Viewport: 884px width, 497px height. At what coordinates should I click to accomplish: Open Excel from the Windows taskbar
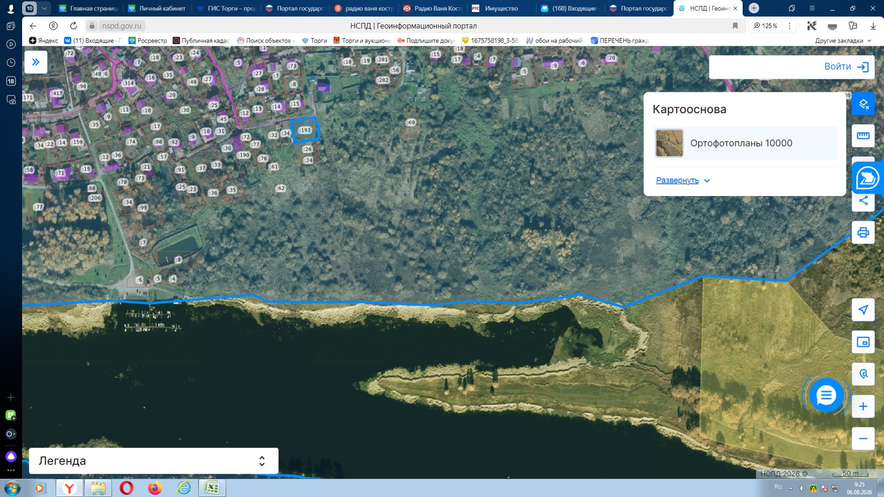(x=212, y=488)
